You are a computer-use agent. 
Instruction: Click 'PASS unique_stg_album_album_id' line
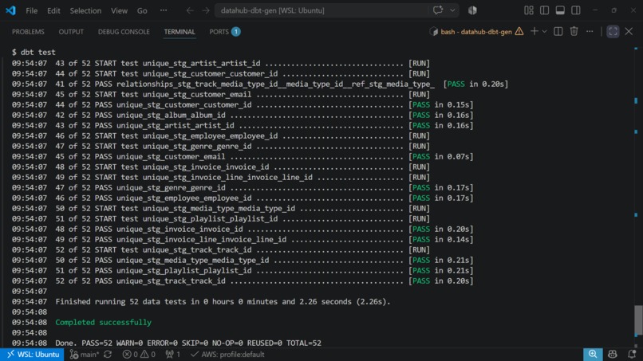click(x=243, y=115)
